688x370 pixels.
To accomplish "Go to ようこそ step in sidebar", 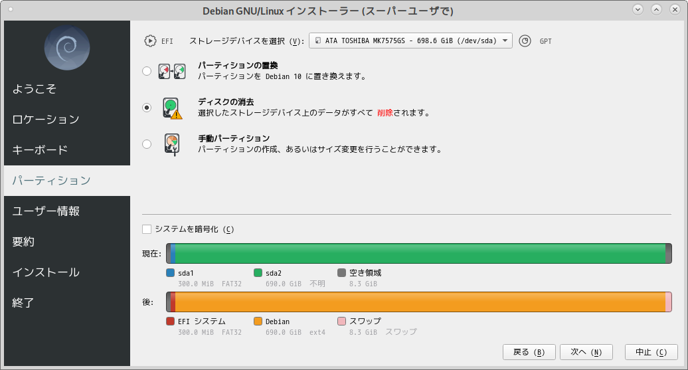I will pyautogui.click(x=67, y=89).
